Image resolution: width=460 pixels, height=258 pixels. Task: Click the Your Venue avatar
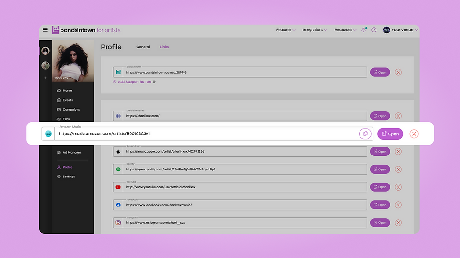pos(387,30)
